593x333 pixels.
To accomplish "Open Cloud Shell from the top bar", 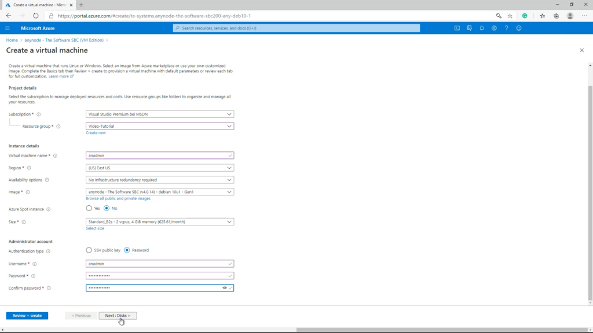I will click(x=457, y=28).
